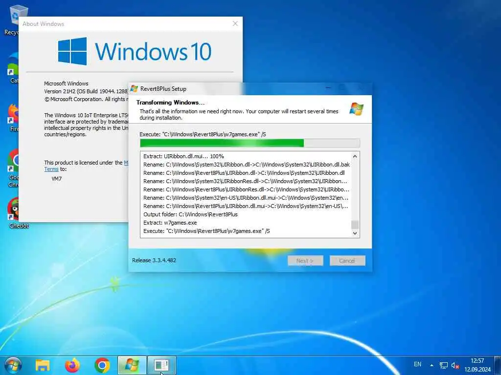Open the Start menu orb
Viewport: 501px width, 375px height.
tap(13, 365)
